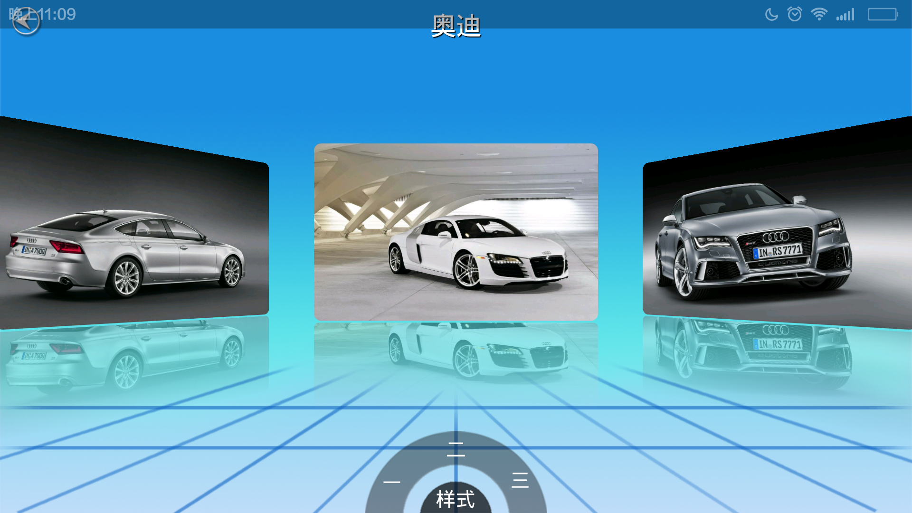This screenshot has height=513, width=912.
Task: Tap the Wi-Fi status icon
Action: [819, 14]
